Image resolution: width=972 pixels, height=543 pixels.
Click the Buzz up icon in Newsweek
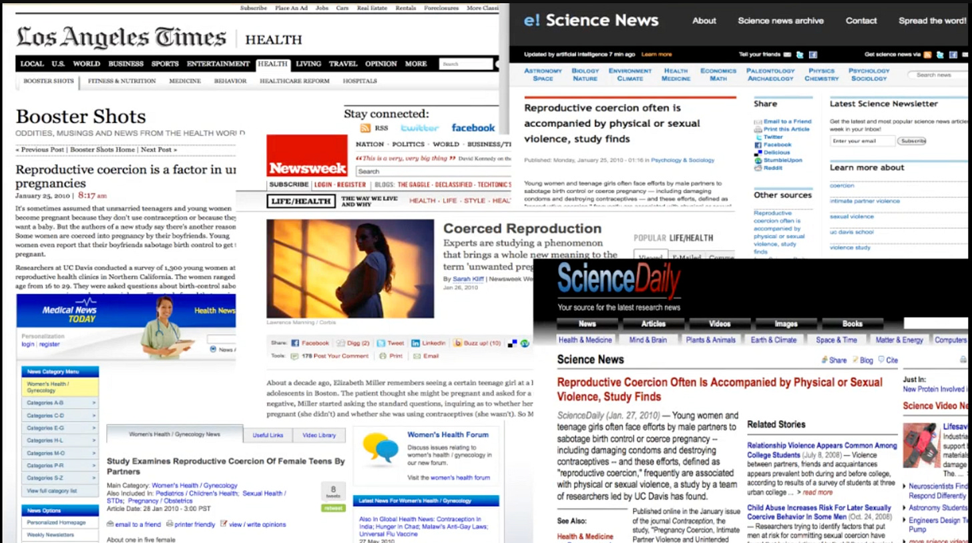(x=458, y=343)
